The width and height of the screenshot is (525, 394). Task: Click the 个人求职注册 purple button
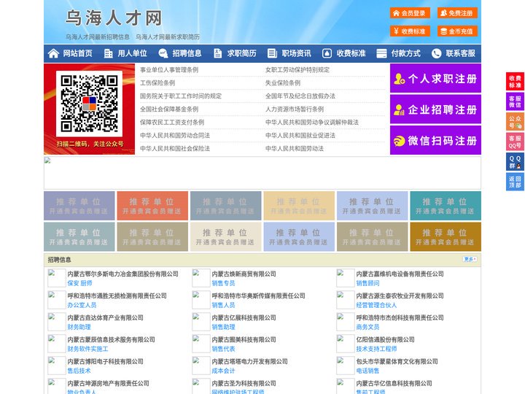pyautogui.click(x=435, y=78)
